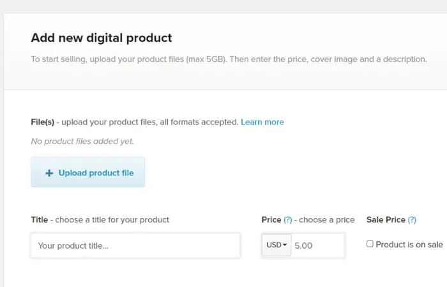This screenshot has height=287, width=447.
Task: Click the bold 'File(s)' label
Action: [43, 122]
